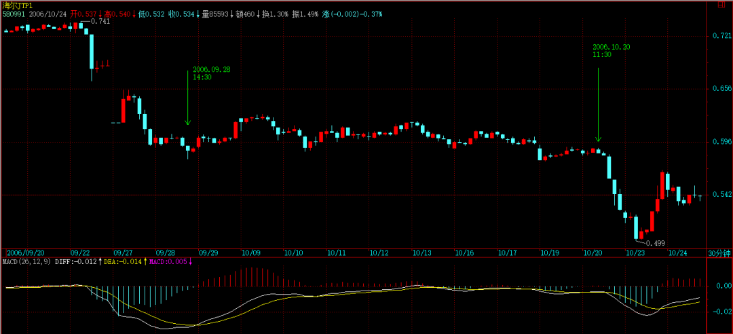This screenshot has height=334, width=733.
Task: Click the 10/24 date axis label
Action: coord(678,253)
